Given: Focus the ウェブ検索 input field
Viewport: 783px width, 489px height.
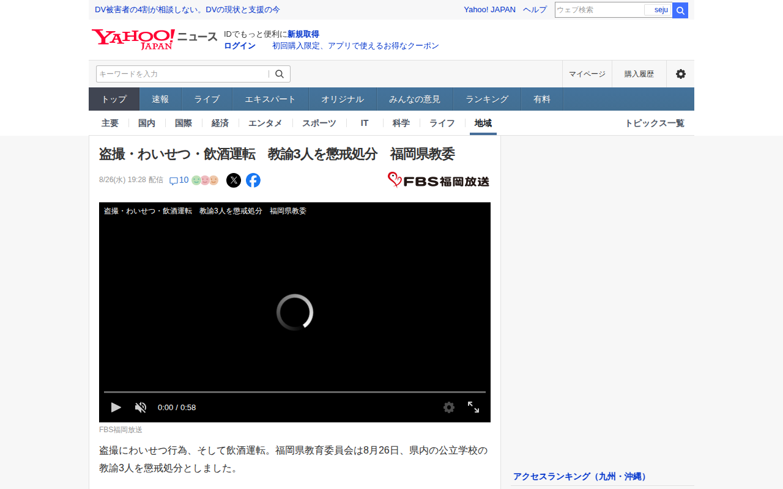Looking at the screenshot, I should click(599, 10).
